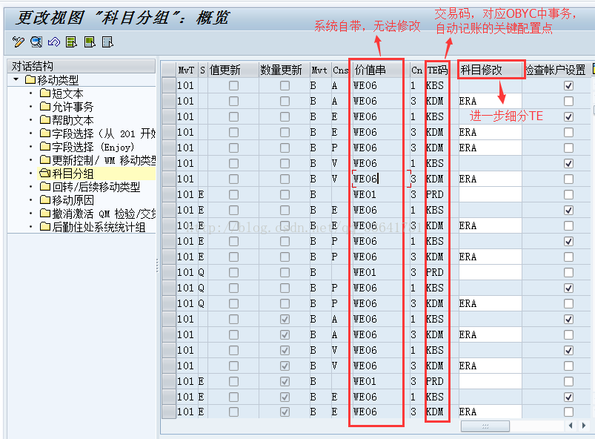The width and height of the screenshot is (595, 439).
Task: Select row marker for the 101 Q KDM row
Action: pos(168,304)
